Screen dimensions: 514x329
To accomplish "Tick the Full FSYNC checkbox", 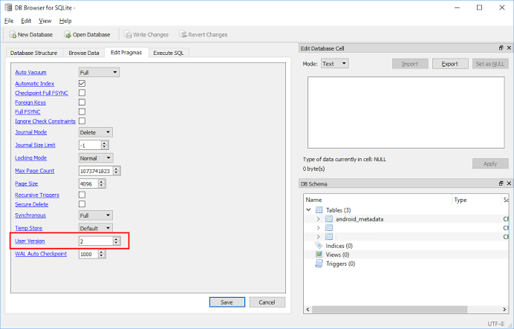I will point(82,111).
